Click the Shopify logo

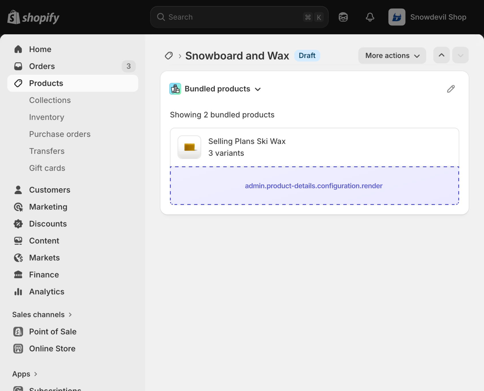tap(33, 17)
